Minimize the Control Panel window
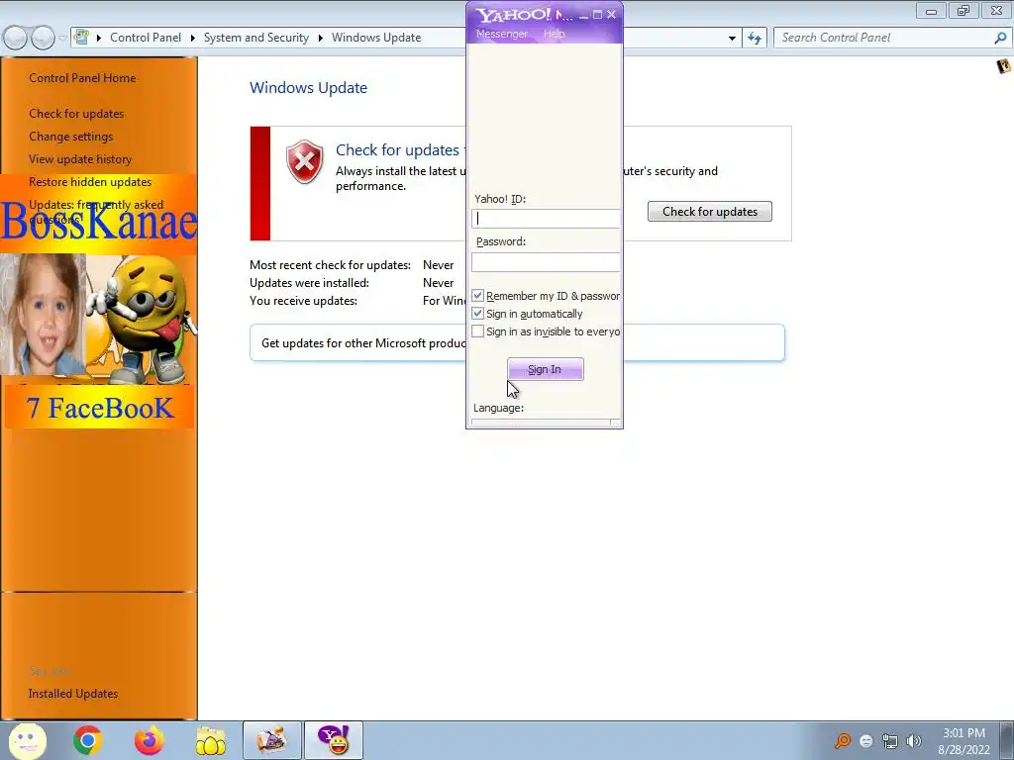Viewport: 1014px width, 760px height. pyautogui.click(x=931, y=11)
